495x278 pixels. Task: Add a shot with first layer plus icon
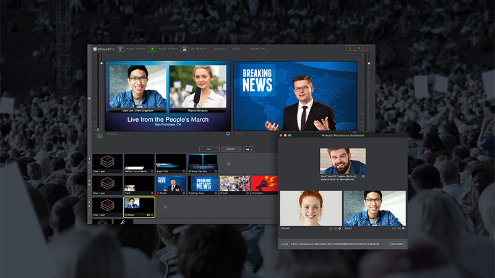click(x=228, y=164)
